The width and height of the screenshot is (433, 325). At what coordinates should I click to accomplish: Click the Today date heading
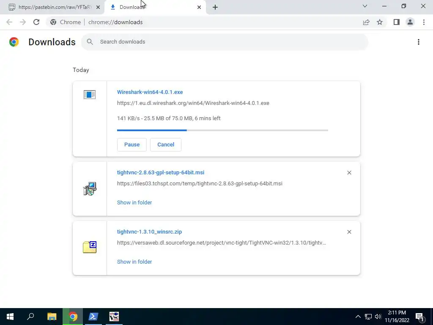(81, 70)
